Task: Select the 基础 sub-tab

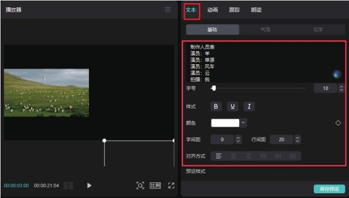Action: (213, 30)
